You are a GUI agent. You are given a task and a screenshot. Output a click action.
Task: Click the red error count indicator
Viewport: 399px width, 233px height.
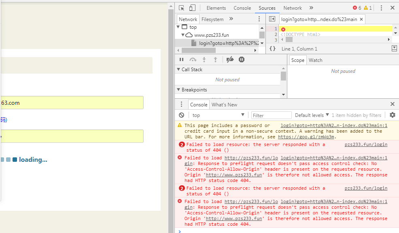tap(357, 8)
